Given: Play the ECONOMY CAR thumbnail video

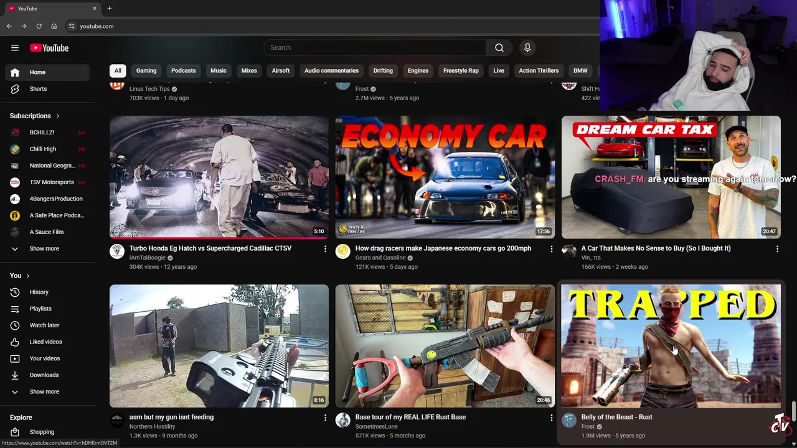Looking at the screenshot, I should (x=445, y=177).
